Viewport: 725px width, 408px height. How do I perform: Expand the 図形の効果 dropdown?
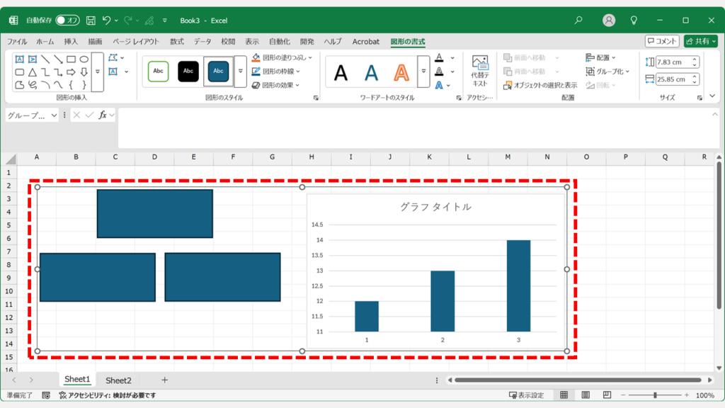(279, 85)
